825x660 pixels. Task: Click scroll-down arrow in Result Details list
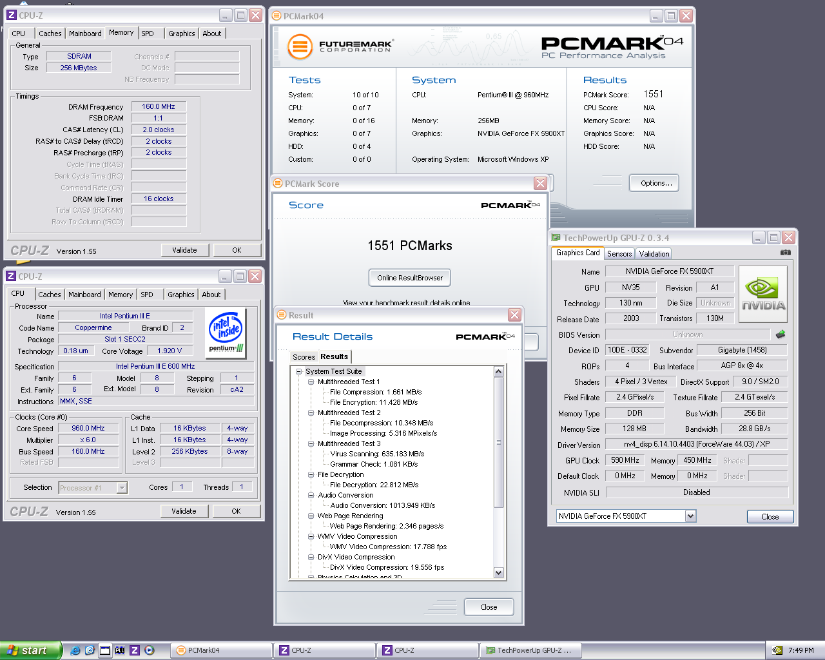pyautogui.click(x=498, y=572)
